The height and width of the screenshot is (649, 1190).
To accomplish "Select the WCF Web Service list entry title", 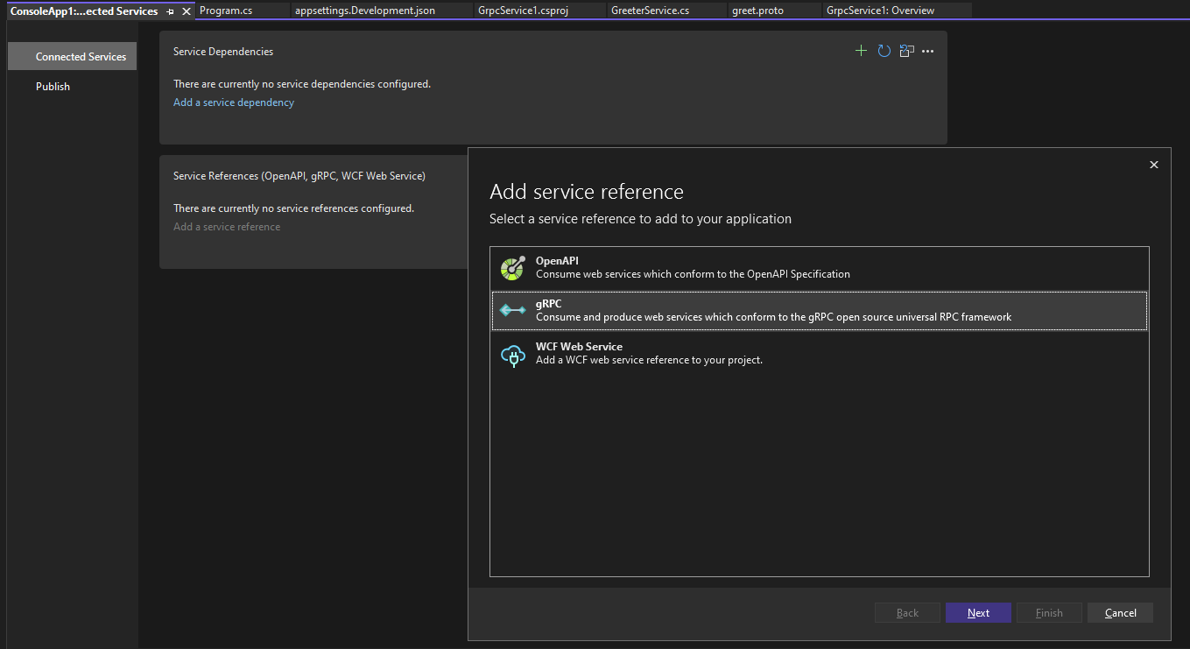I will [579, 347].
